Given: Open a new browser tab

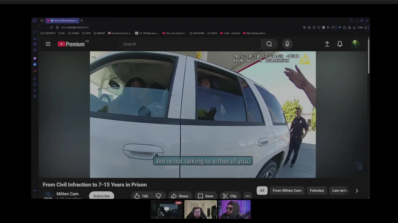Looking at the screenshot, I should pos(81,20).
